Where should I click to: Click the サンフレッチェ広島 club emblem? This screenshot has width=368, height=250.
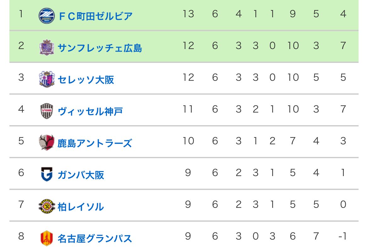47,47
